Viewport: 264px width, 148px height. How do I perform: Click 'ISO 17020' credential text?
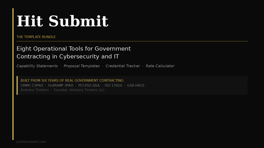click(113, 85)
